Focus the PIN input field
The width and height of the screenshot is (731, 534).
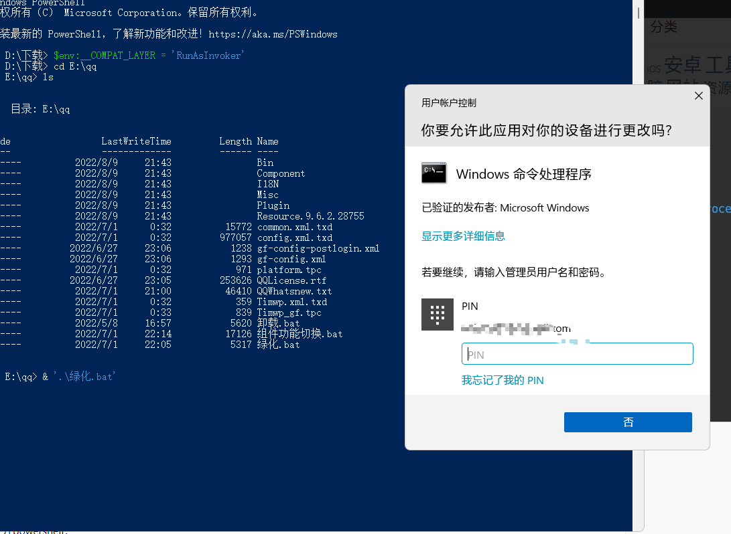[577, 354]
